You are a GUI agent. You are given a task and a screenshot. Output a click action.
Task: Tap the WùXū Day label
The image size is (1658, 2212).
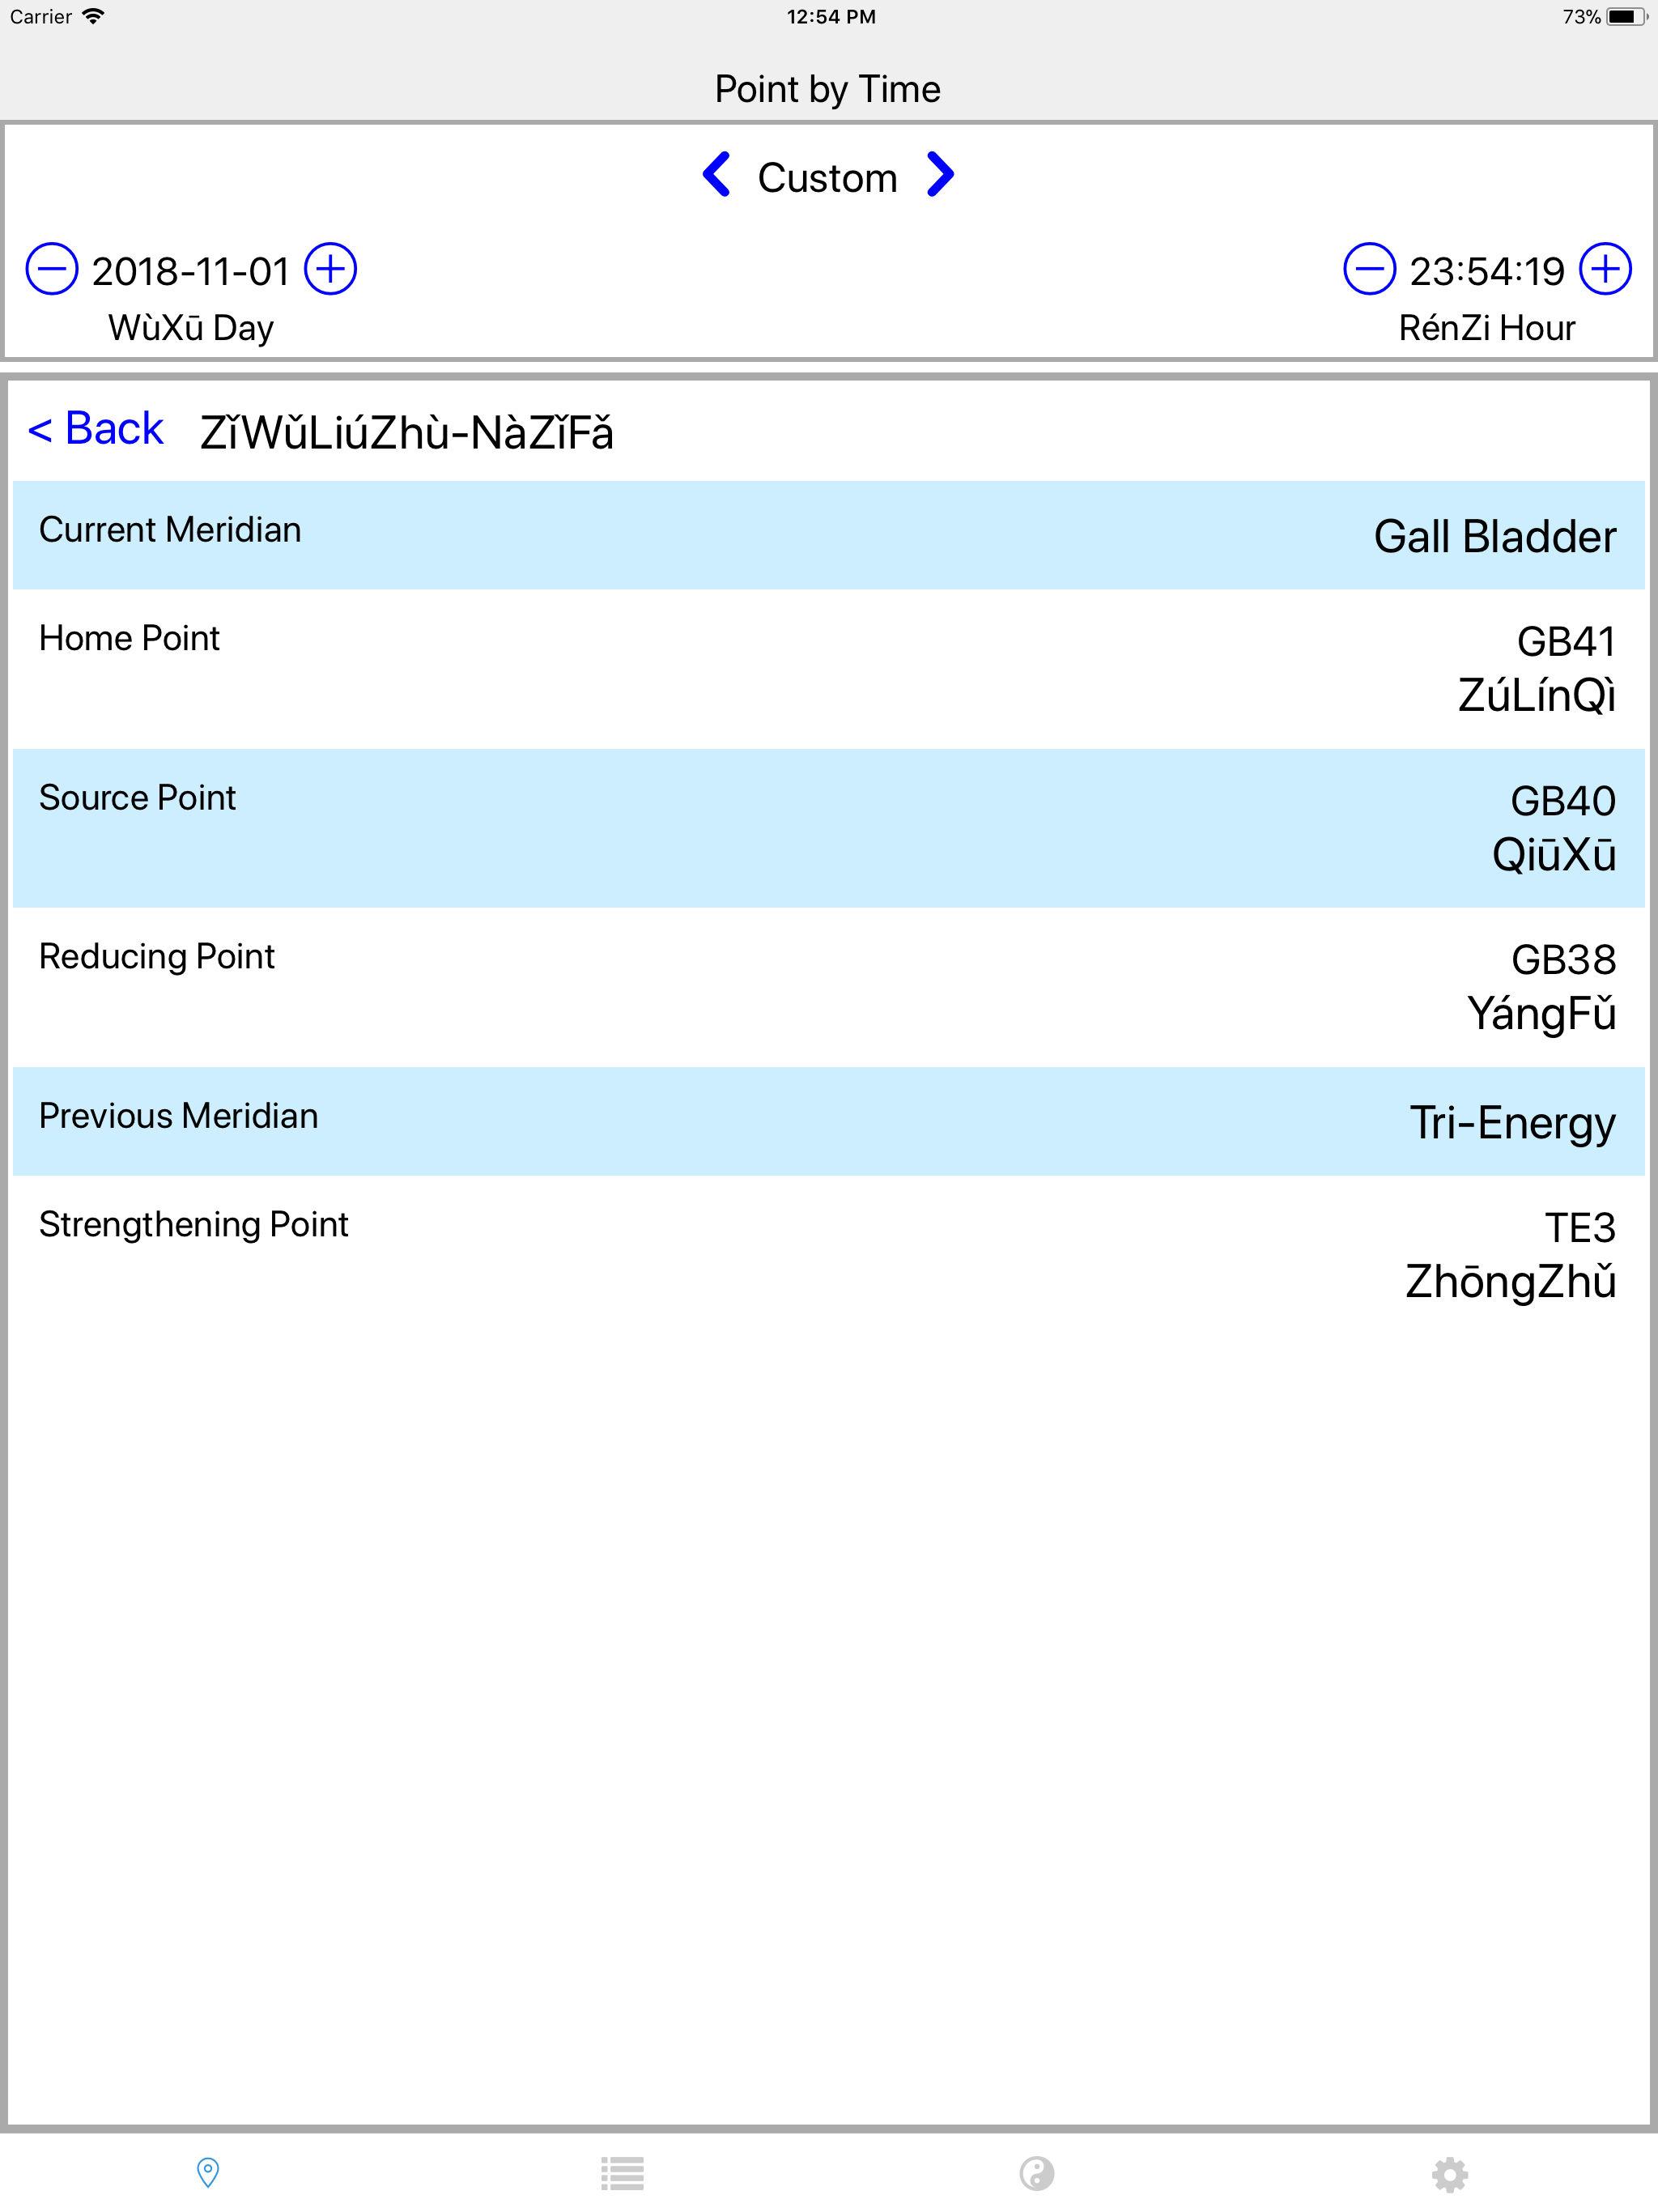pyautogui.click(x=191, y=328)
